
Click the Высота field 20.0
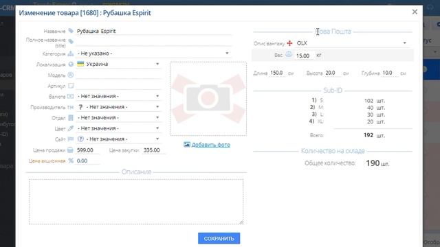coord(333,73)
